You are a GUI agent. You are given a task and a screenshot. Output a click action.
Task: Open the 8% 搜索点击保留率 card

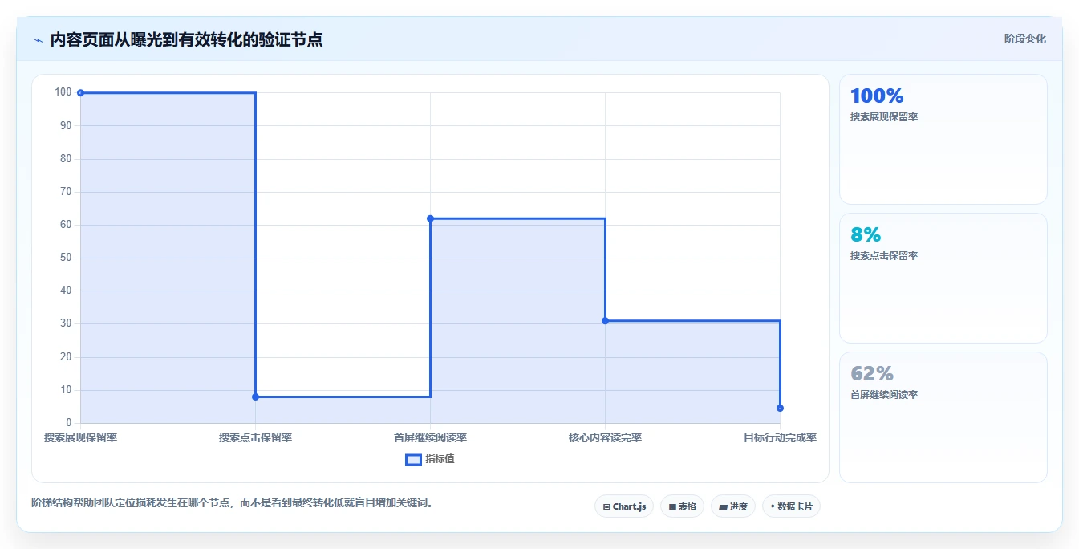943,279
